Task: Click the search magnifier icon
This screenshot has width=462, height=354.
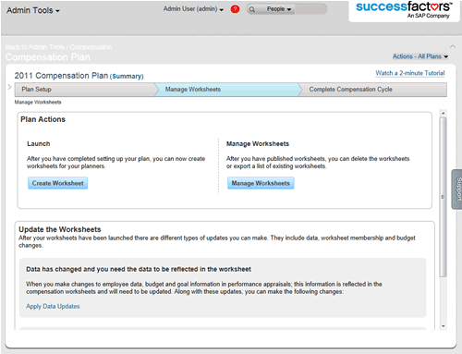Action: (x=252, y=9)
